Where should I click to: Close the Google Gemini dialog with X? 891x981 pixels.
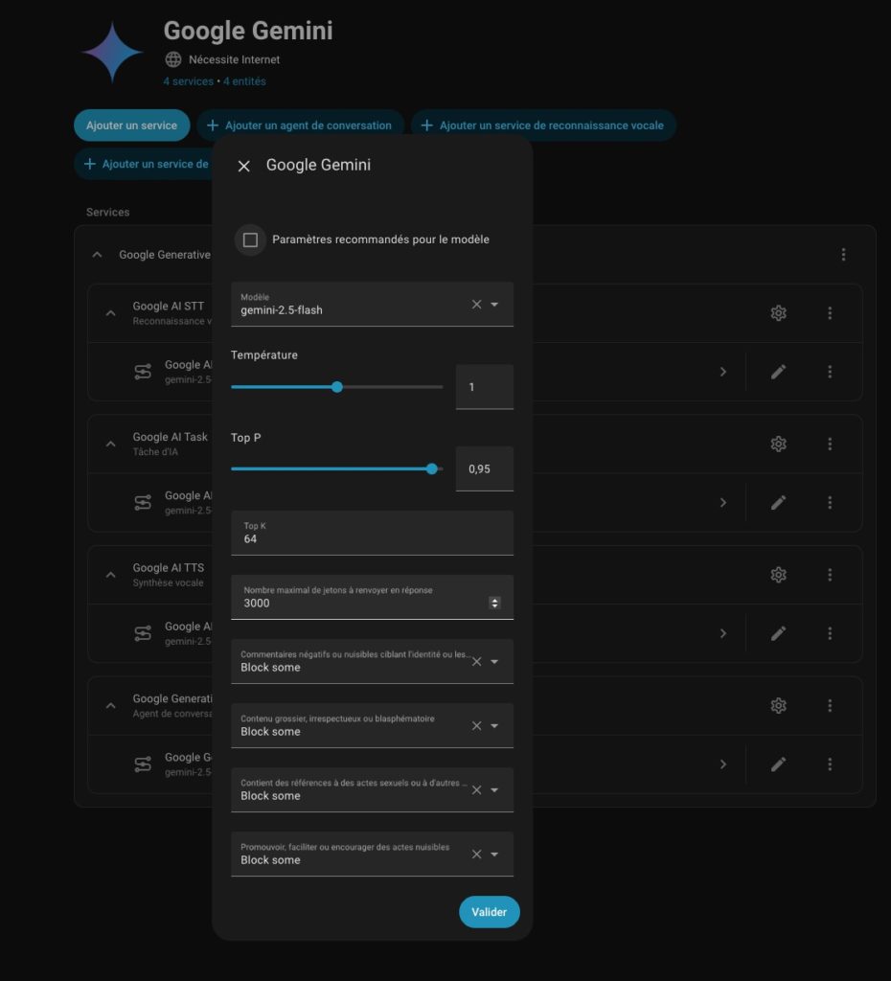pos(243,166)
